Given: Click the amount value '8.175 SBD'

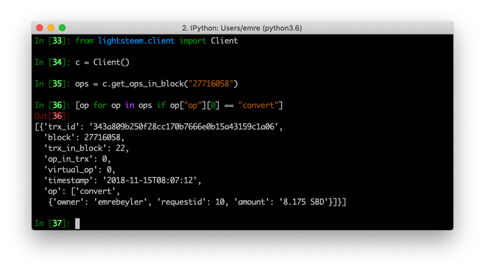Looking at the screenshot, I should coord(304,202).
